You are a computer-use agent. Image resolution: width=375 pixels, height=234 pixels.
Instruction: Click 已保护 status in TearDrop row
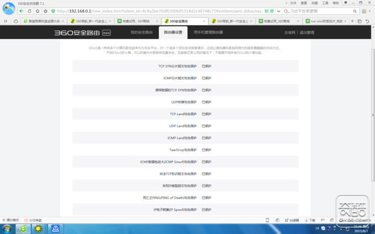point(206,150)
